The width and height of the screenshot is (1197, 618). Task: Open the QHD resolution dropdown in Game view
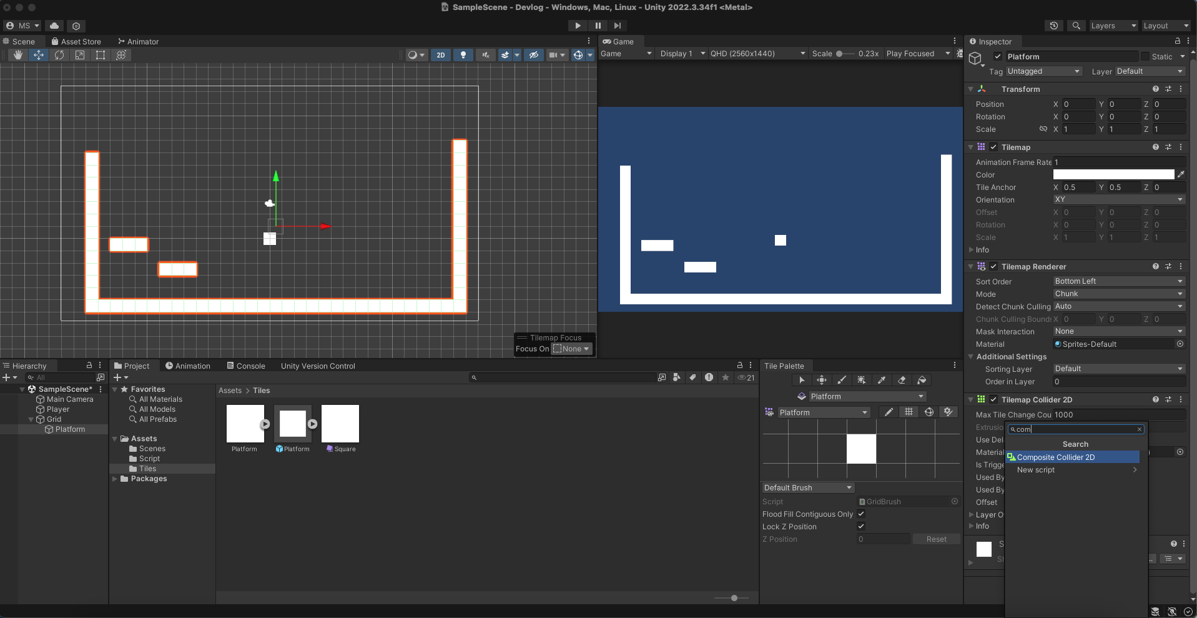click(757, 54)
